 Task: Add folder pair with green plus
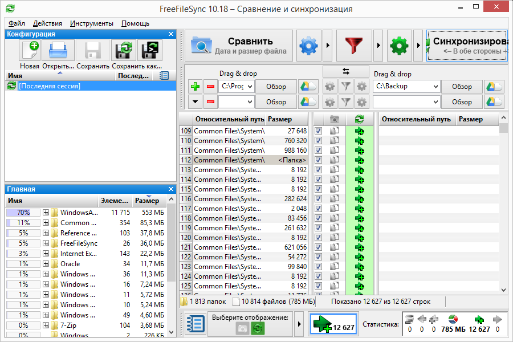point(195,87)
